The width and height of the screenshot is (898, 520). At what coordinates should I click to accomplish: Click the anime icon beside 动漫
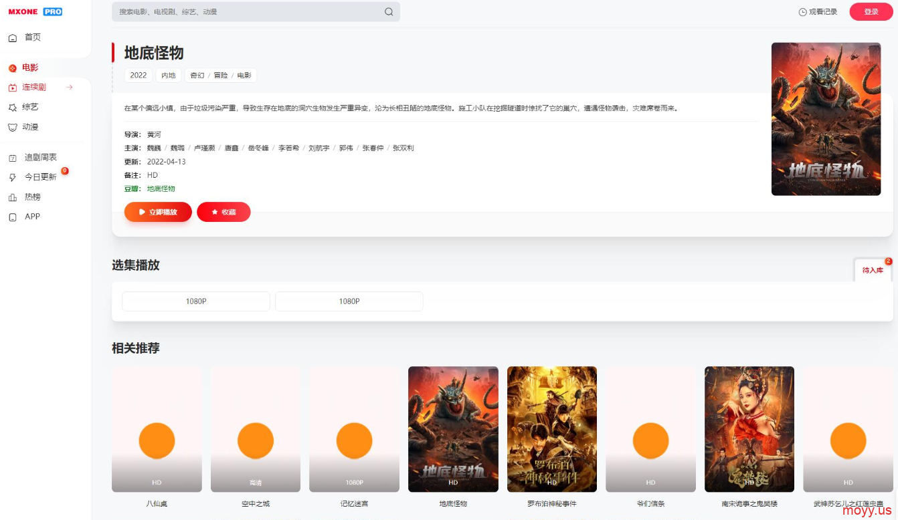[x=13, y=127]
